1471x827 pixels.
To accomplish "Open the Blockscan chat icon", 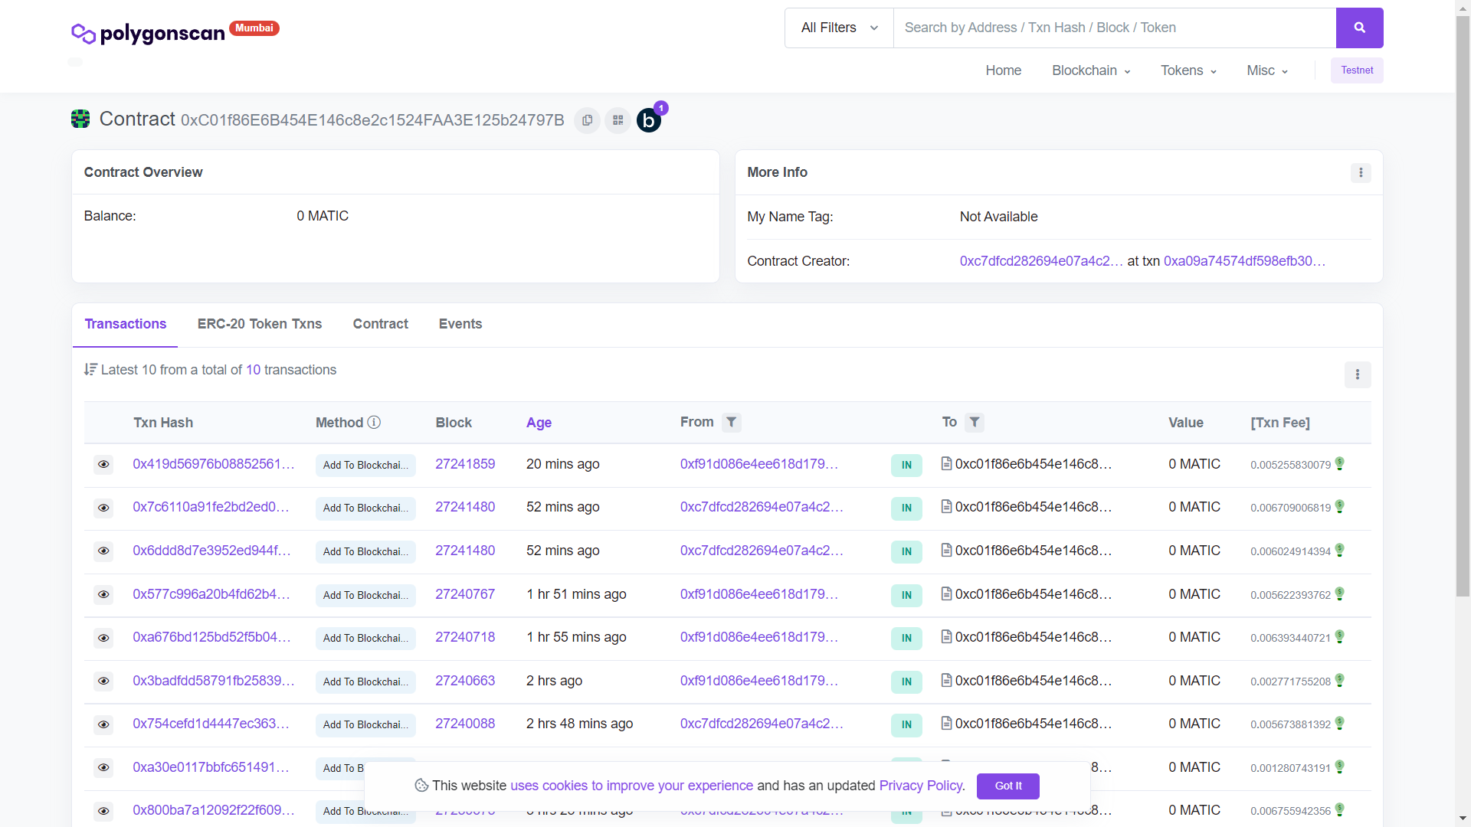I will (649, 120).
